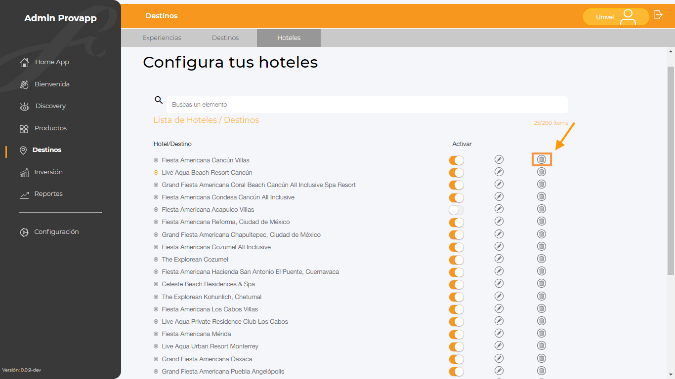Screen dimensions: 675x379
Task: Toggle Celeste Beach Residences & Spa switch
Action: pos(456,285)
